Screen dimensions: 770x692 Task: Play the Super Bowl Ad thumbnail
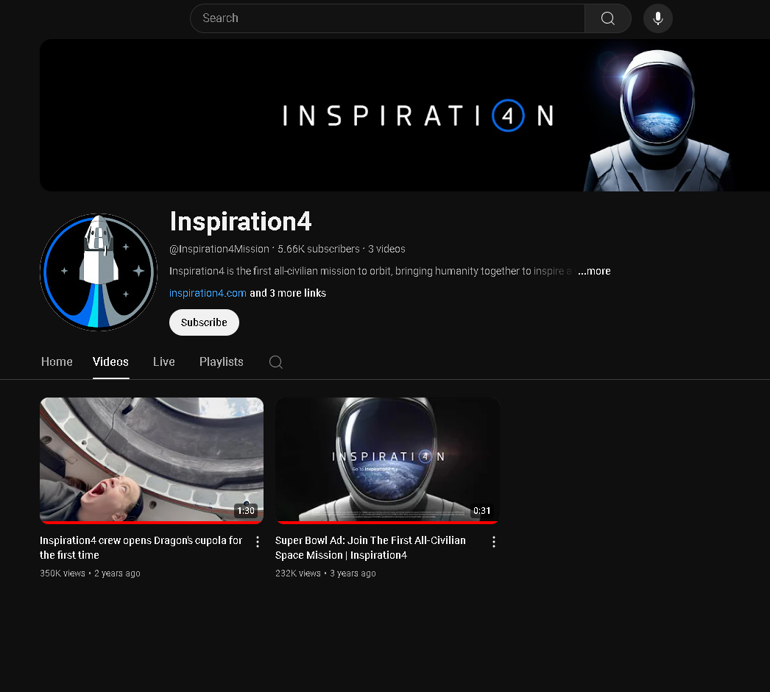387,461
